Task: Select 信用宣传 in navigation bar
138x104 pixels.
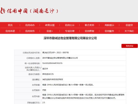Action: tap(30, 31)
